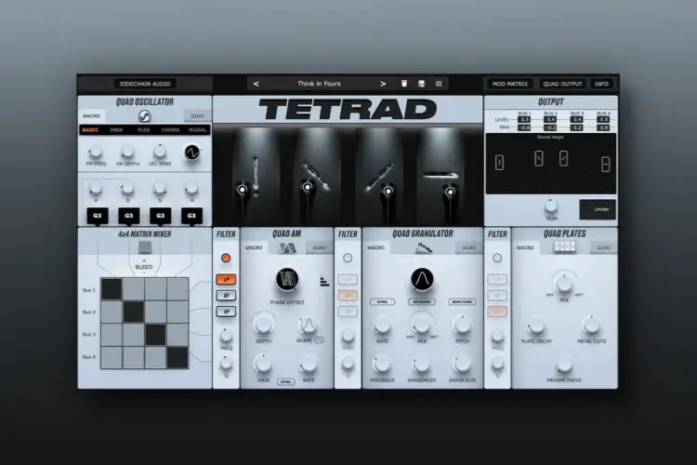Open the preset list menu icon
Image resolution: width=697 pixels, height=465 pixels.
[439, 84]
